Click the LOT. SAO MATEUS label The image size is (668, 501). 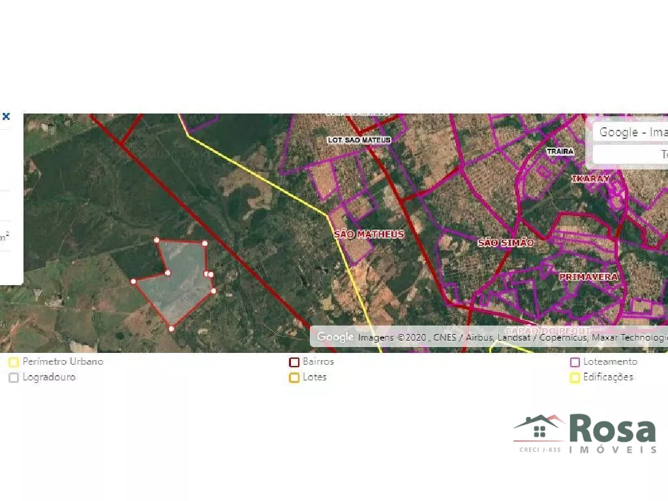click(x=359, y=140)
